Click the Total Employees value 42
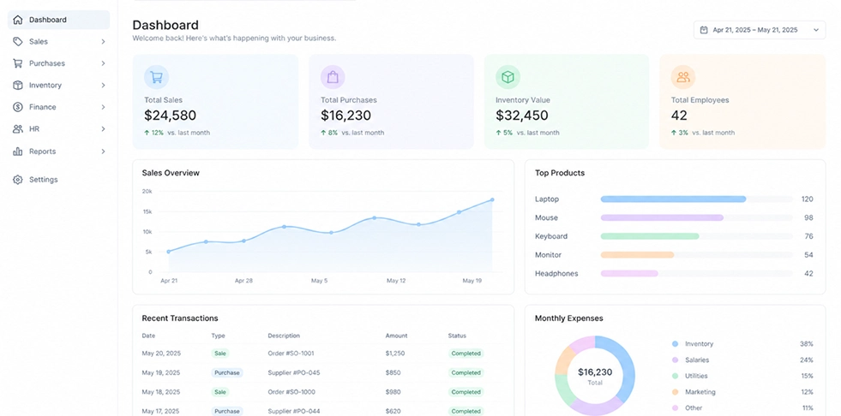841x416 pixels. (679, 115)
